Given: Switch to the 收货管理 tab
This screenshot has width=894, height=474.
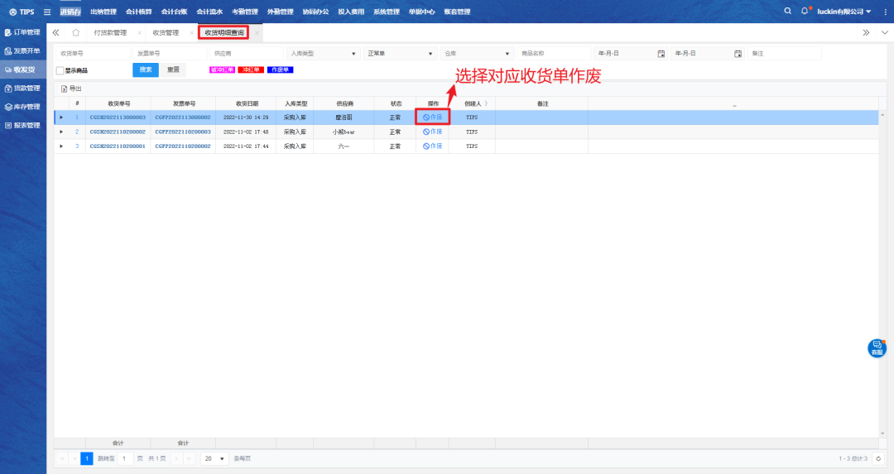Looking at the screenshot, I should click(x=166, y=33).
